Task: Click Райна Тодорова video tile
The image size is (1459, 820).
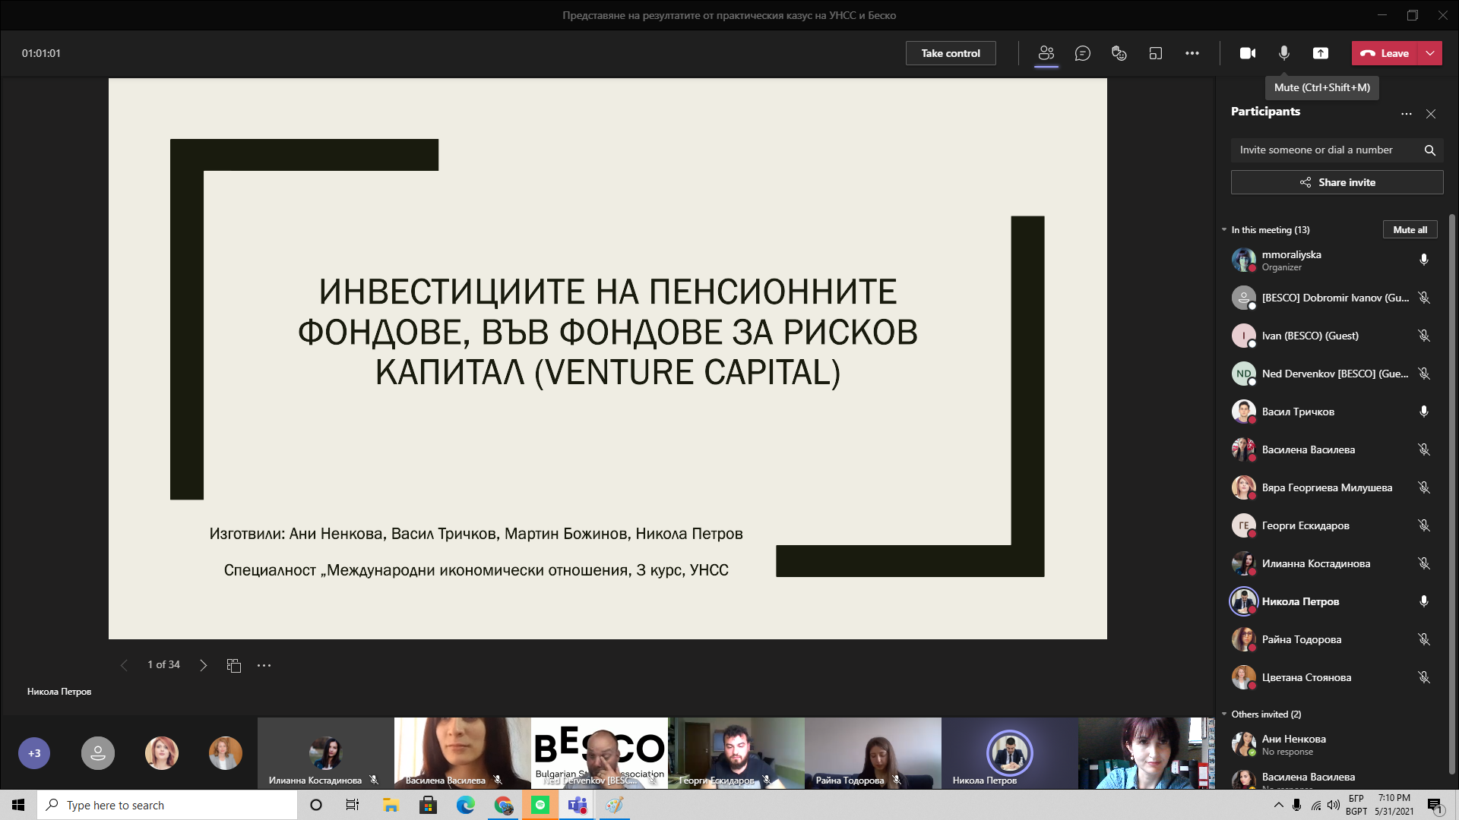Action: click(x=872, y=753)
